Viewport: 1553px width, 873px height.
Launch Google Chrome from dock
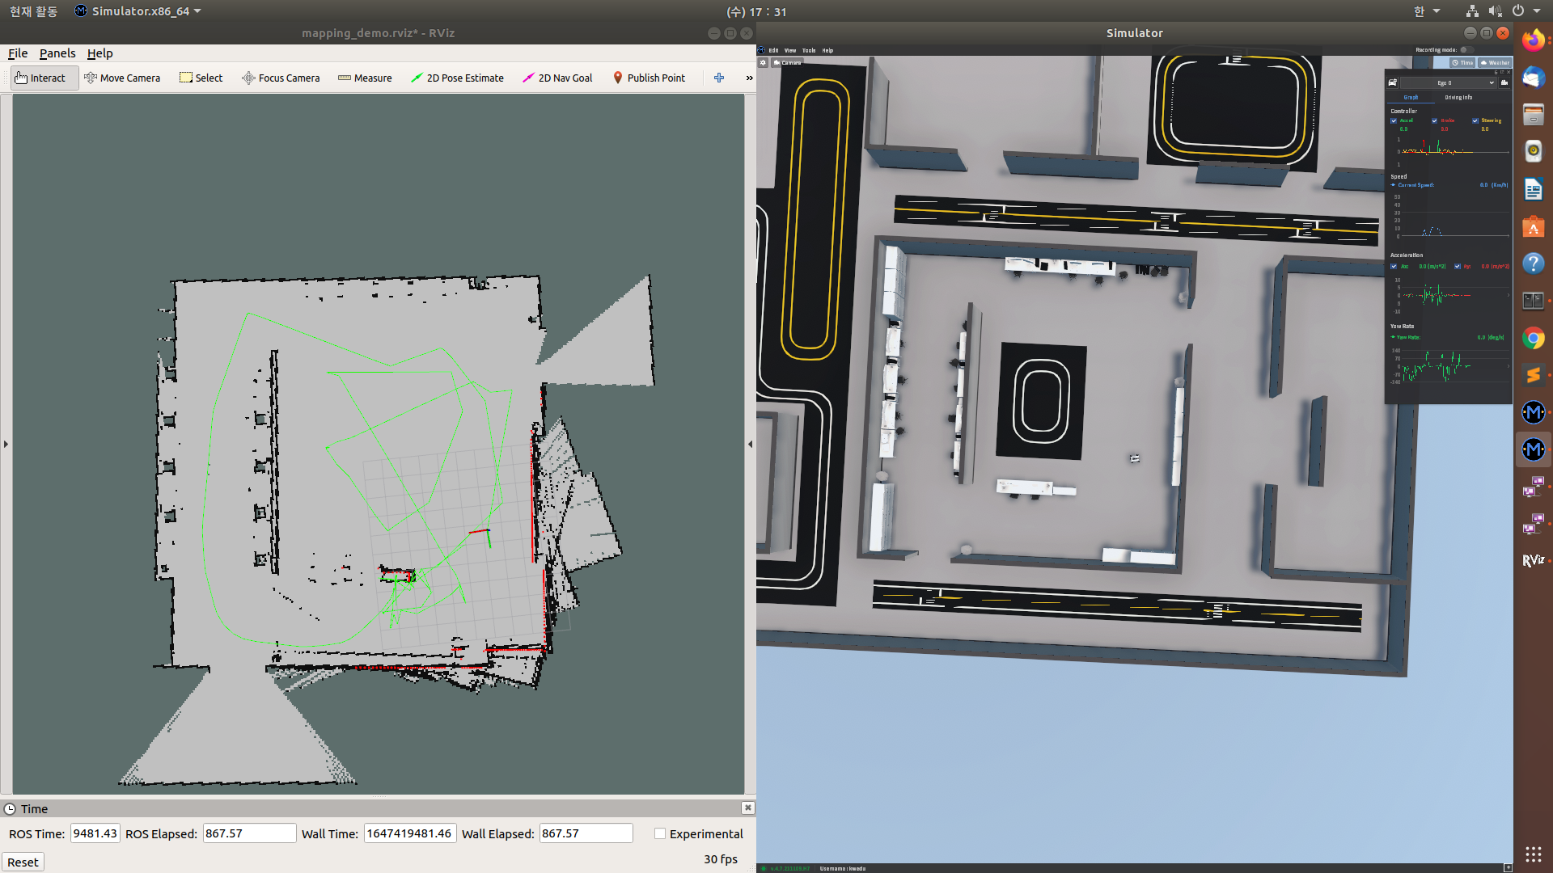tap(1533, 338)
